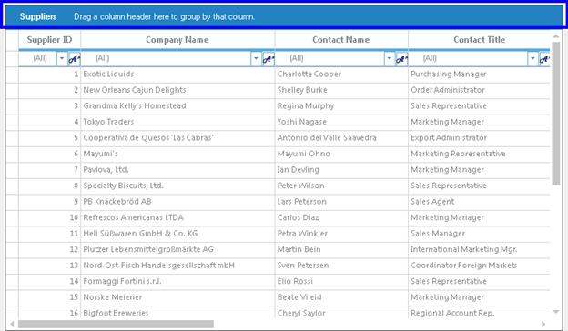The image size is (568, 331).
Task: Click contact name Petra Winkler
Action: (302, 234)
